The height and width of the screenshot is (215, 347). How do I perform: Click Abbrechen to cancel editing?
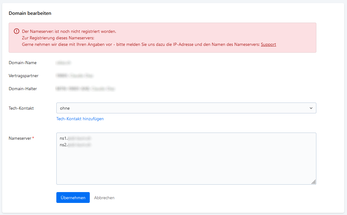[104, 198]
